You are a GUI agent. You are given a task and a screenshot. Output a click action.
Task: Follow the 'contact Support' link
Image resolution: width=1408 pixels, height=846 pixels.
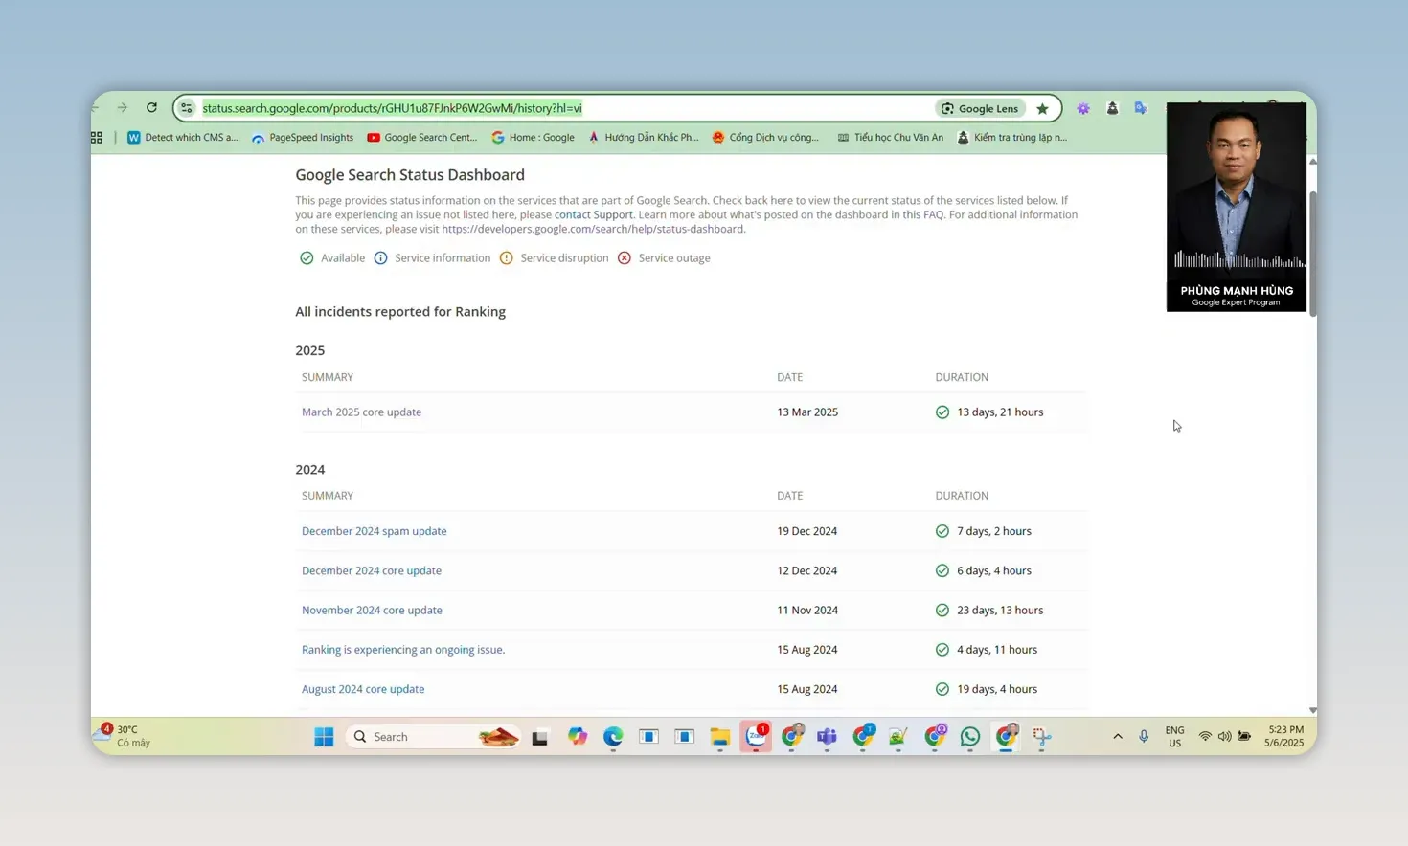click(593, 214)
